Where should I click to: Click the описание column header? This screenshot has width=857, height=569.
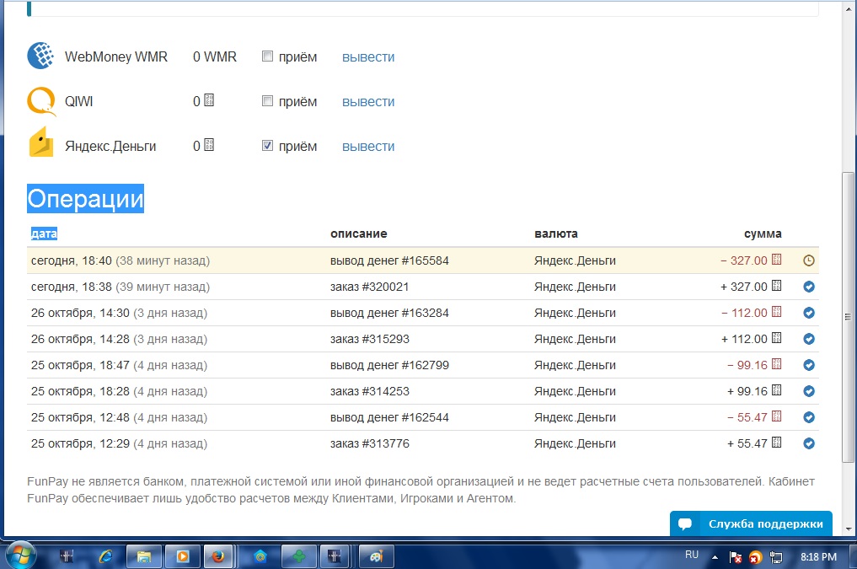click(x=358, y=234)
